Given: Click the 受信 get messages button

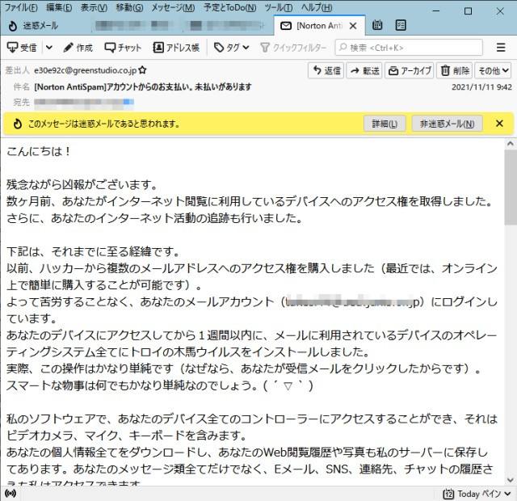Looking at the screenshot, I should click(x=22, y=48).
